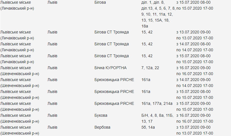This screenshot has width=231, height=136.
Task: Select house numbers "5б, 14а"
Action: [x=148, y=127]
